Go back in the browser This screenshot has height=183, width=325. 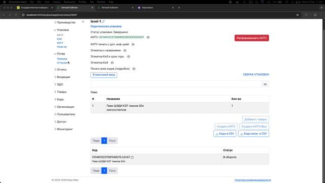[x=4, y=15]
